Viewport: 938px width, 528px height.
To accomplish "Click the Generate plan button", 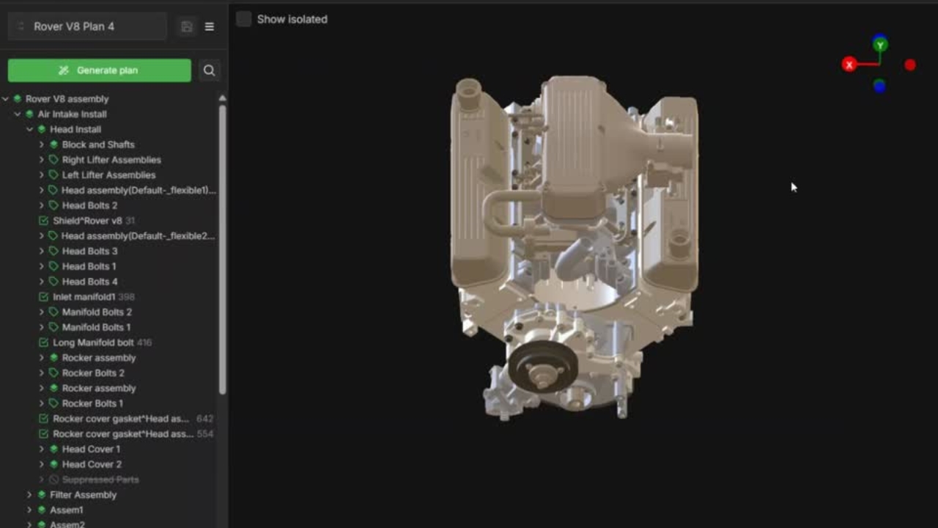I will click(100, 70).
